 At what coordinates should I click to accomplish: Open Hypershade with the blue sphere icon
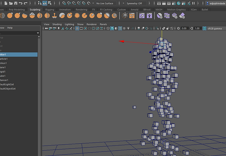click(179, 3)
